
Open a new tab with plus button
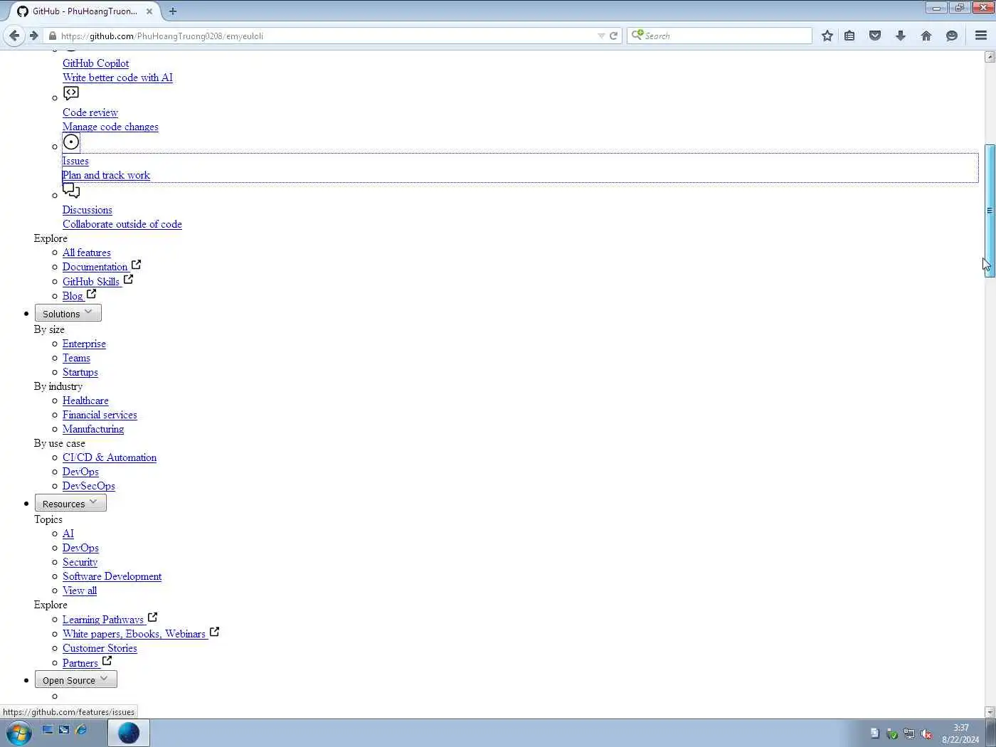click(172, 11)
